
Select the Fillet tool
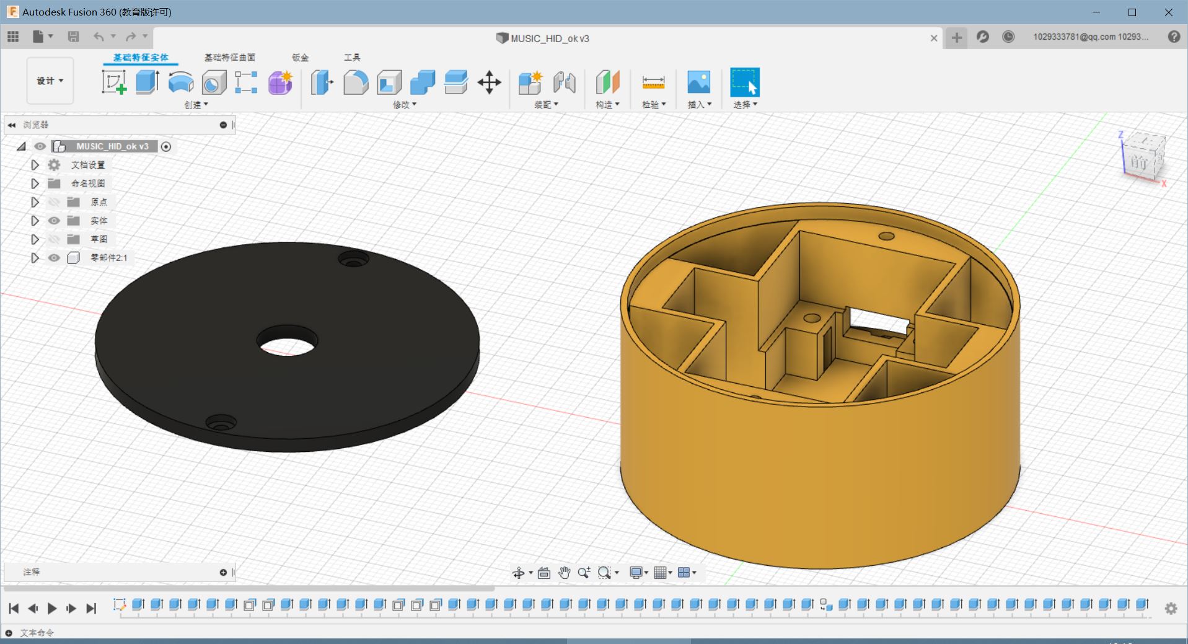pyautogui.click(x=356, y=82)
